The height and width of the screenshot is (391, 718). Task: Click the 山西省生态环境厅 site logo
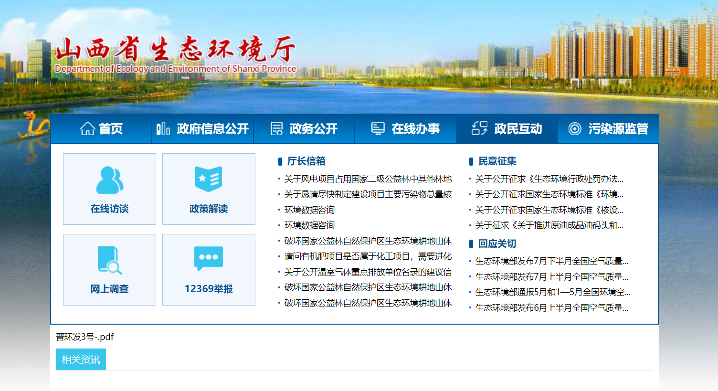coord(175,53)
